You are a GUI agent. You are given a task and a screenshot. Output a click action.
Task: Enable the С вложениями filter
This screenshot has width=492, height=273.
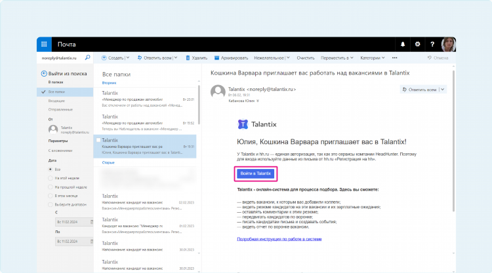coord(60,151)
